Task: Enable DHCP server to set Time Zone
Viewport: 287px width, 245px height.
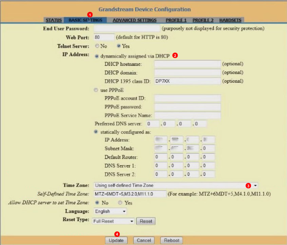Action: click(120, 203)
